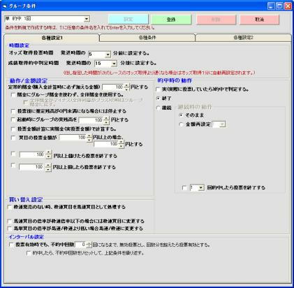Screen dimensions: 294x288
Task: Toggle the checkbox for 枠連発売のない時 replacement setting
Action: 10,207
